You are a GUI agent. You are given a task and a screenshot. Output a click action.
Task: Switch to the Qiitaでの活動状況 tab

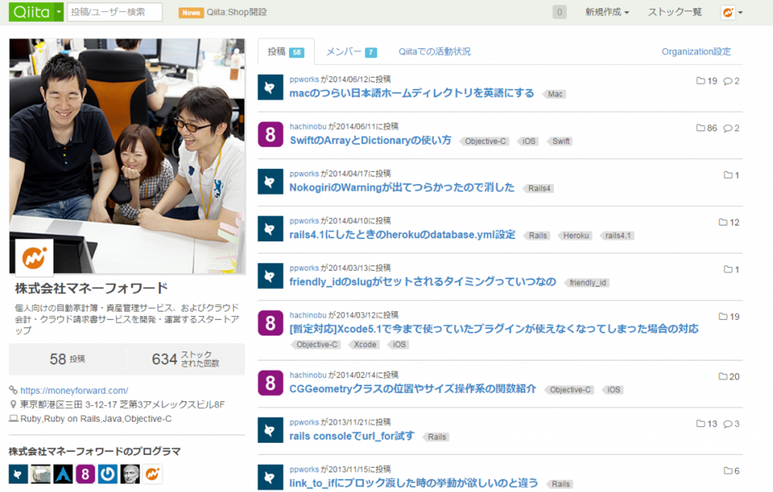434,52
